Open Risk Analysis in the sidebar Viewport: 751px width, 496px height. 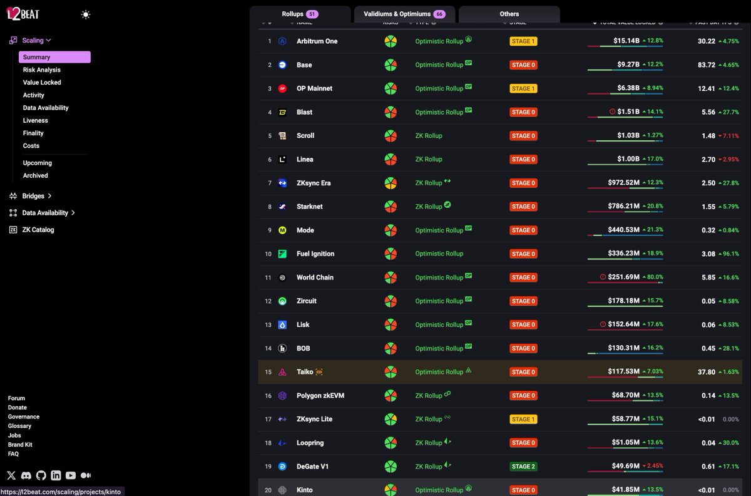[42, 70]
